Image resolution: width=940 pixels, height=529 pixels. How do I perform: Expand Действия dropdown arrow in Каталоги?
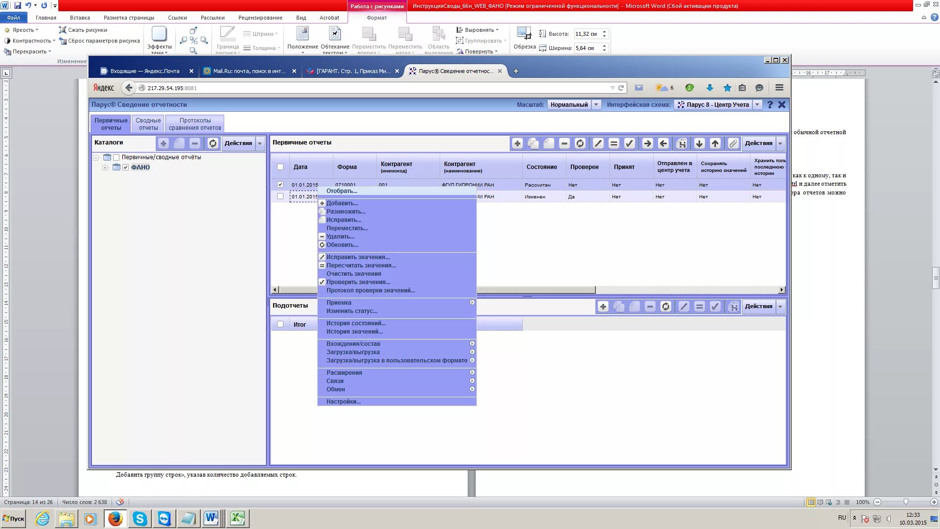[x=260, y=144]
